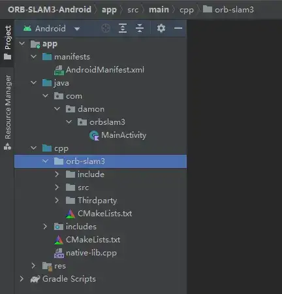Click the app module folder icon
This screenshot has width=282, height=294.
pos(35,44)
